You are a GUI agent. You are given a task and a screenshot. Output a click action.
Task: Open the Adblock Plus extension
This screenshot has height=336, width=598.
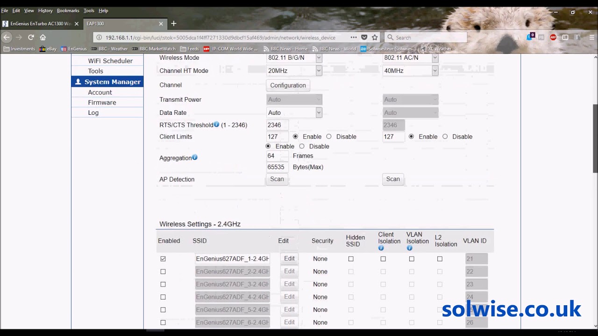click(x=553, y=37)
